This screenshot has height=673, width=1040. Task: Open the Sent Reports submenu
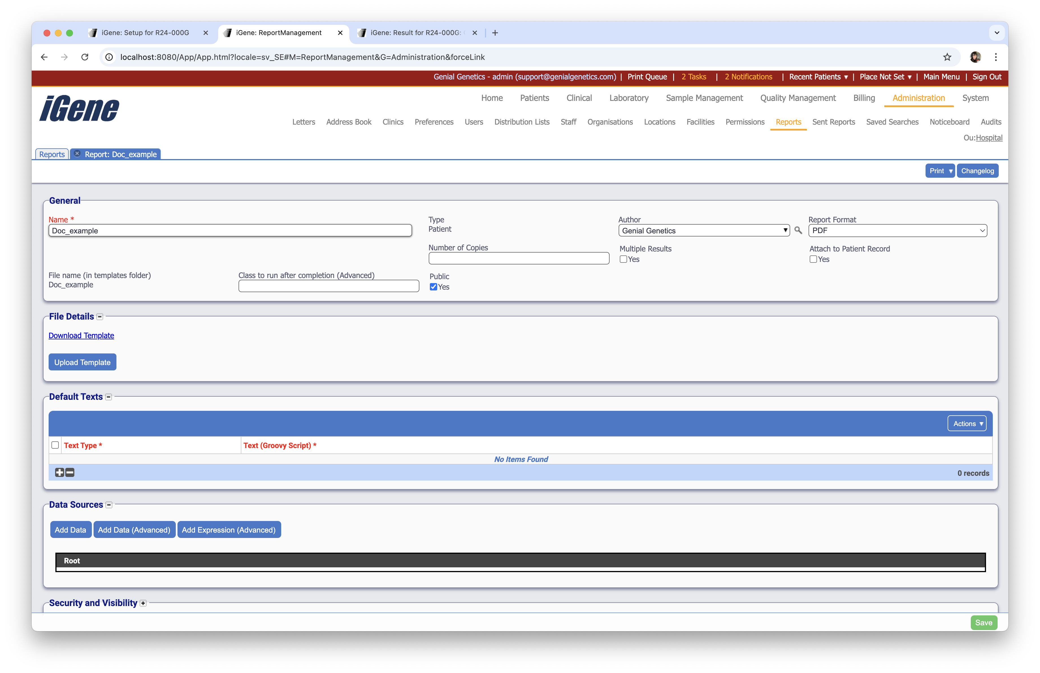click(833, 122)
